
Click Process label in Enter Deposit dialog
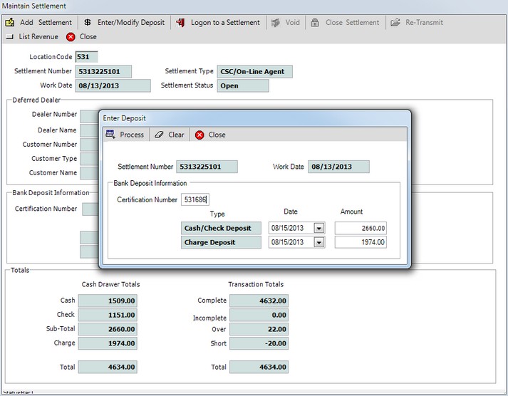coord(132,135)
